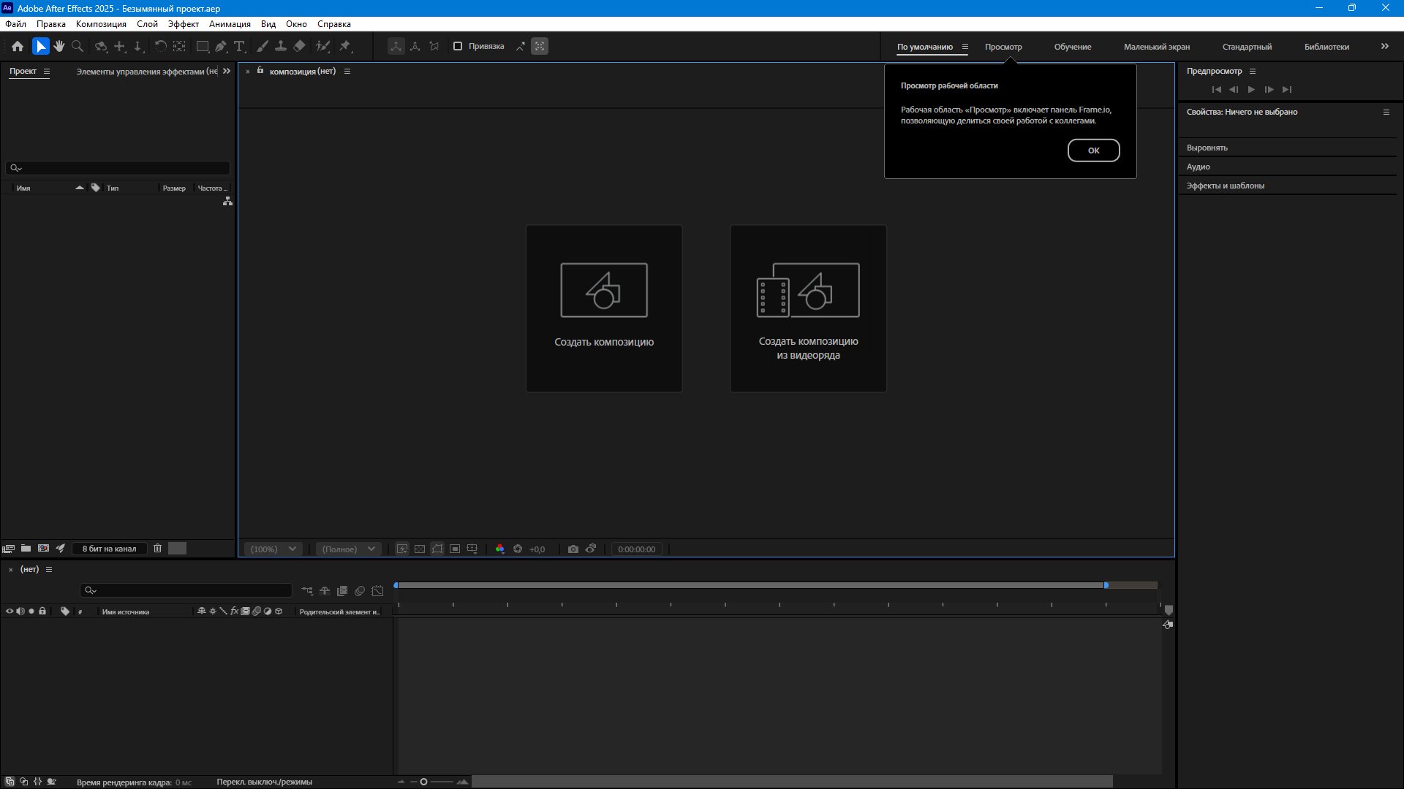This screenshot has height=789, width=1404.
Task: Open the Композиция menu
Action: point(101,24)
